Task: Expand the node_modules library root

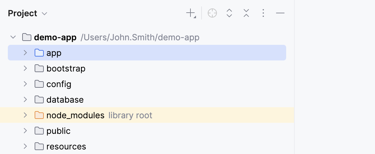Action: [x=25, y=115]
